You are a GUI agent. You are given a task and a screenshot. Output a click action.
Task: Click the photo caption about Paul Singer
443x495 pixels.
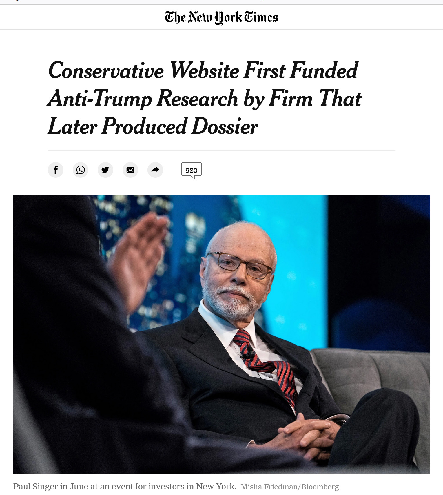click(x=125, y=486)
